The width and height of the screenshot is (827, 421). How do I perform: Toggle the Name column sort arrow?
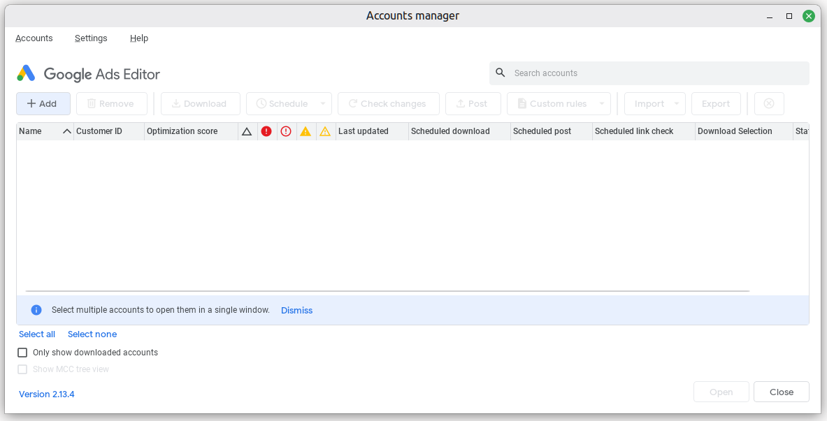[x=67, y=131]
